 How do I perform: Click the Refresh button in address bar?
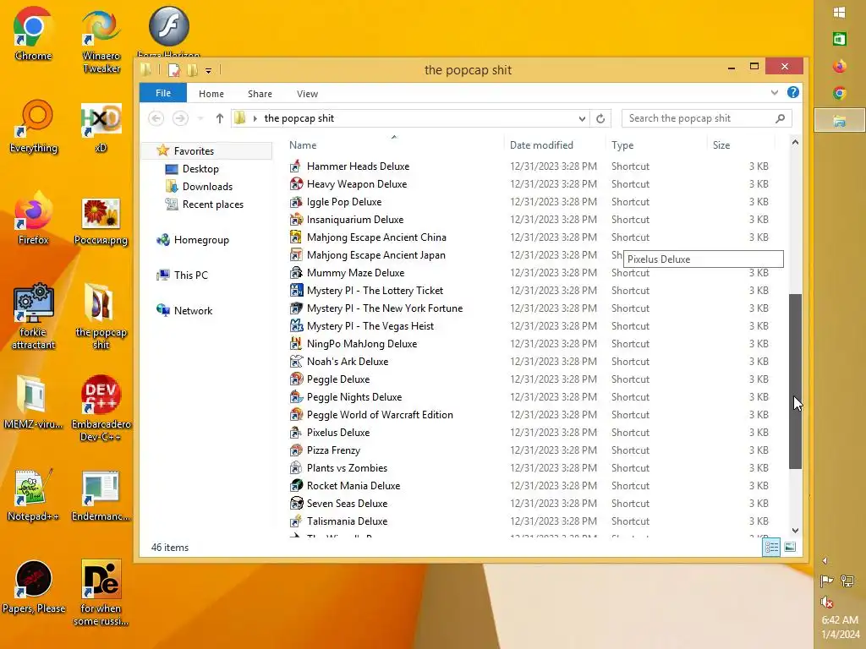click(600, 118)
